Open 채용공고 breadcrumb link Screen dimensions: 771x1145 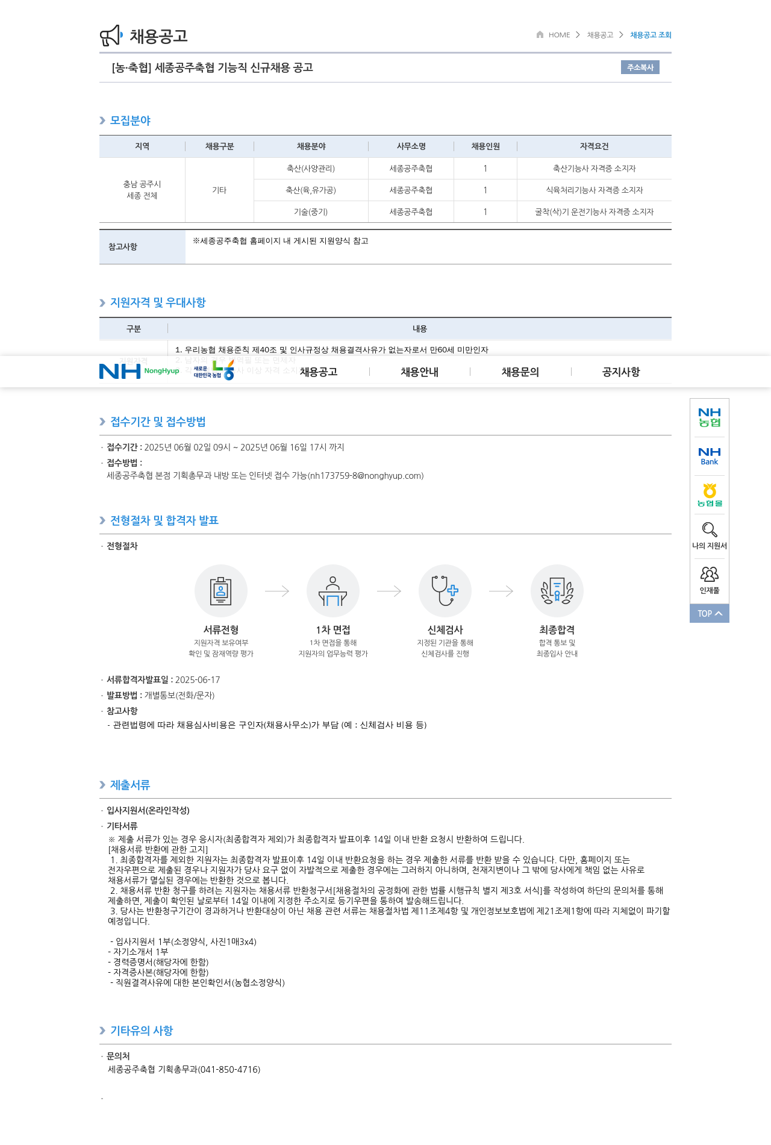click(x=600, y=35)
